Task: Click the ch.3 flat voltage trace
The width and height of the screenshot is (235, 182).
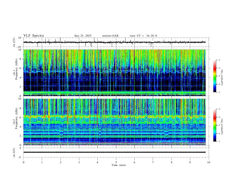Action: tap(115, 152)
